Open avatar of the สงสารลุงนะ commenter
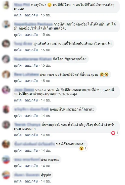The image size is (125, 185). [6, 160]
